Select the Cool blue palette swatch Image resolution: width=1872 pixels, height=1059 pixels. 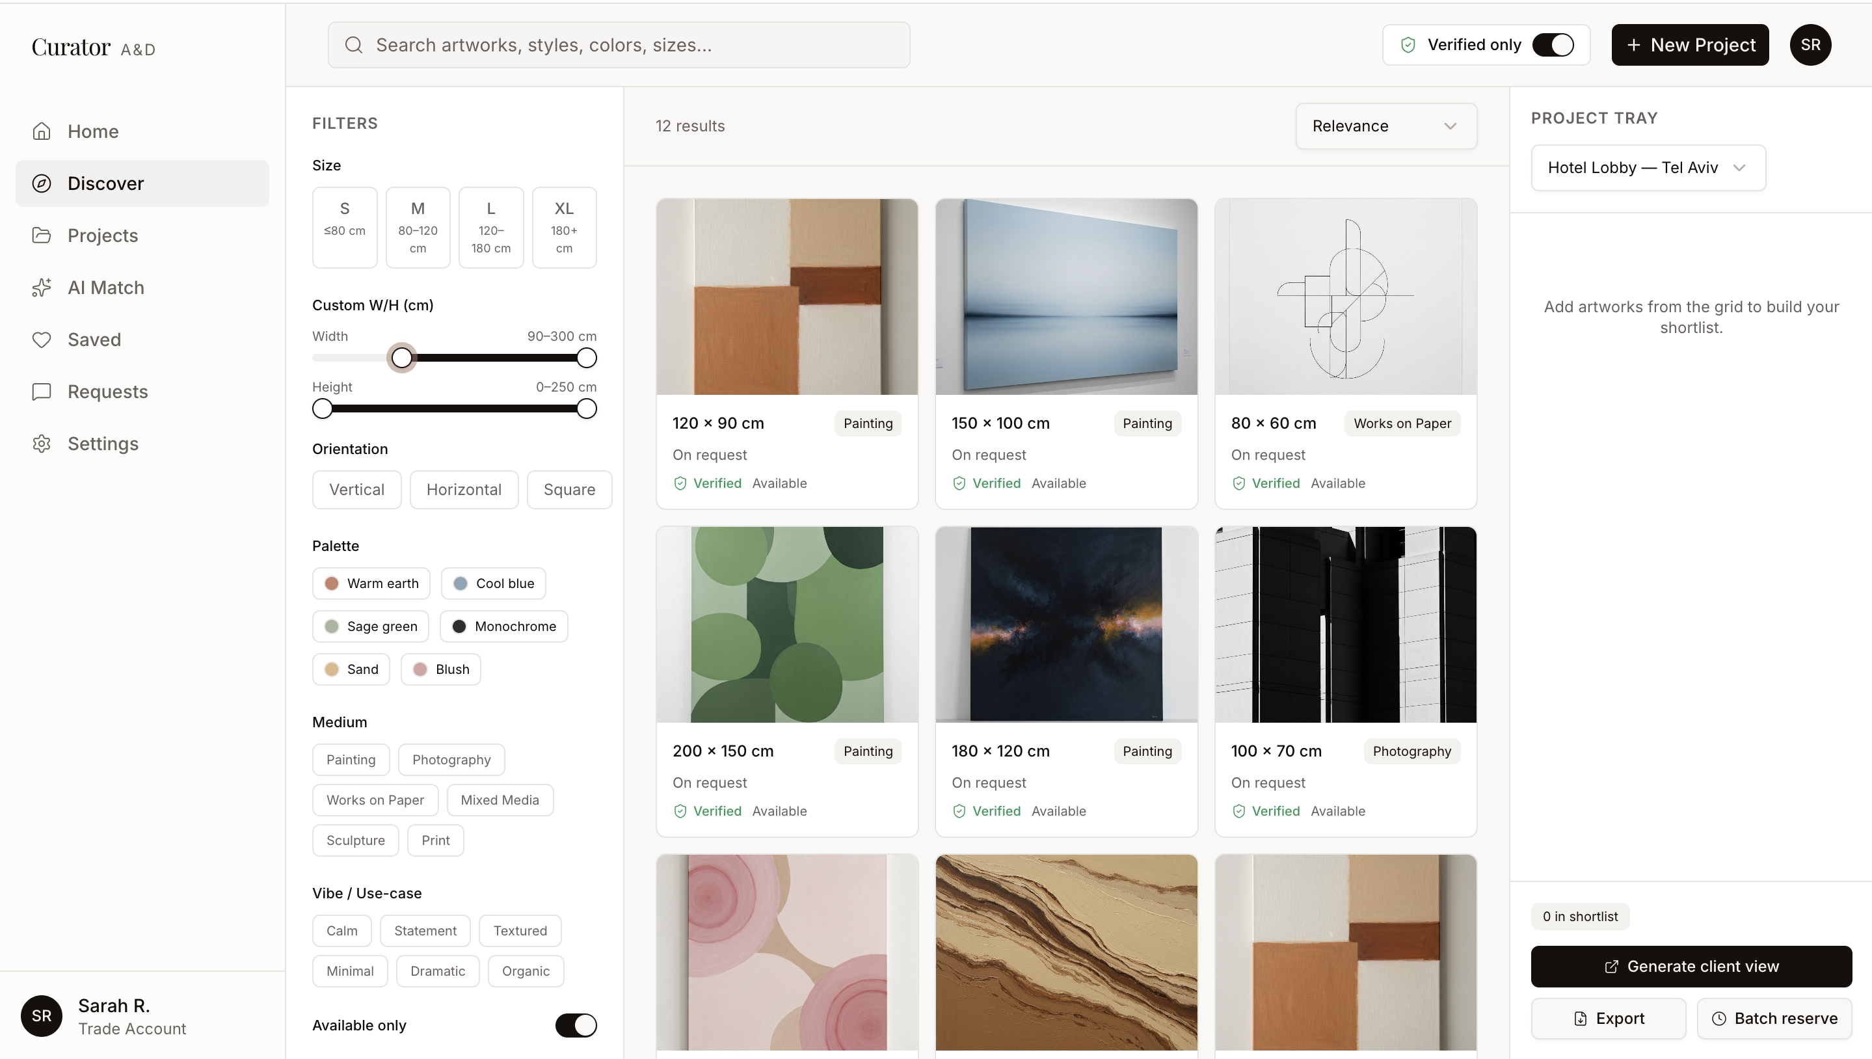[x=494, y=583]
